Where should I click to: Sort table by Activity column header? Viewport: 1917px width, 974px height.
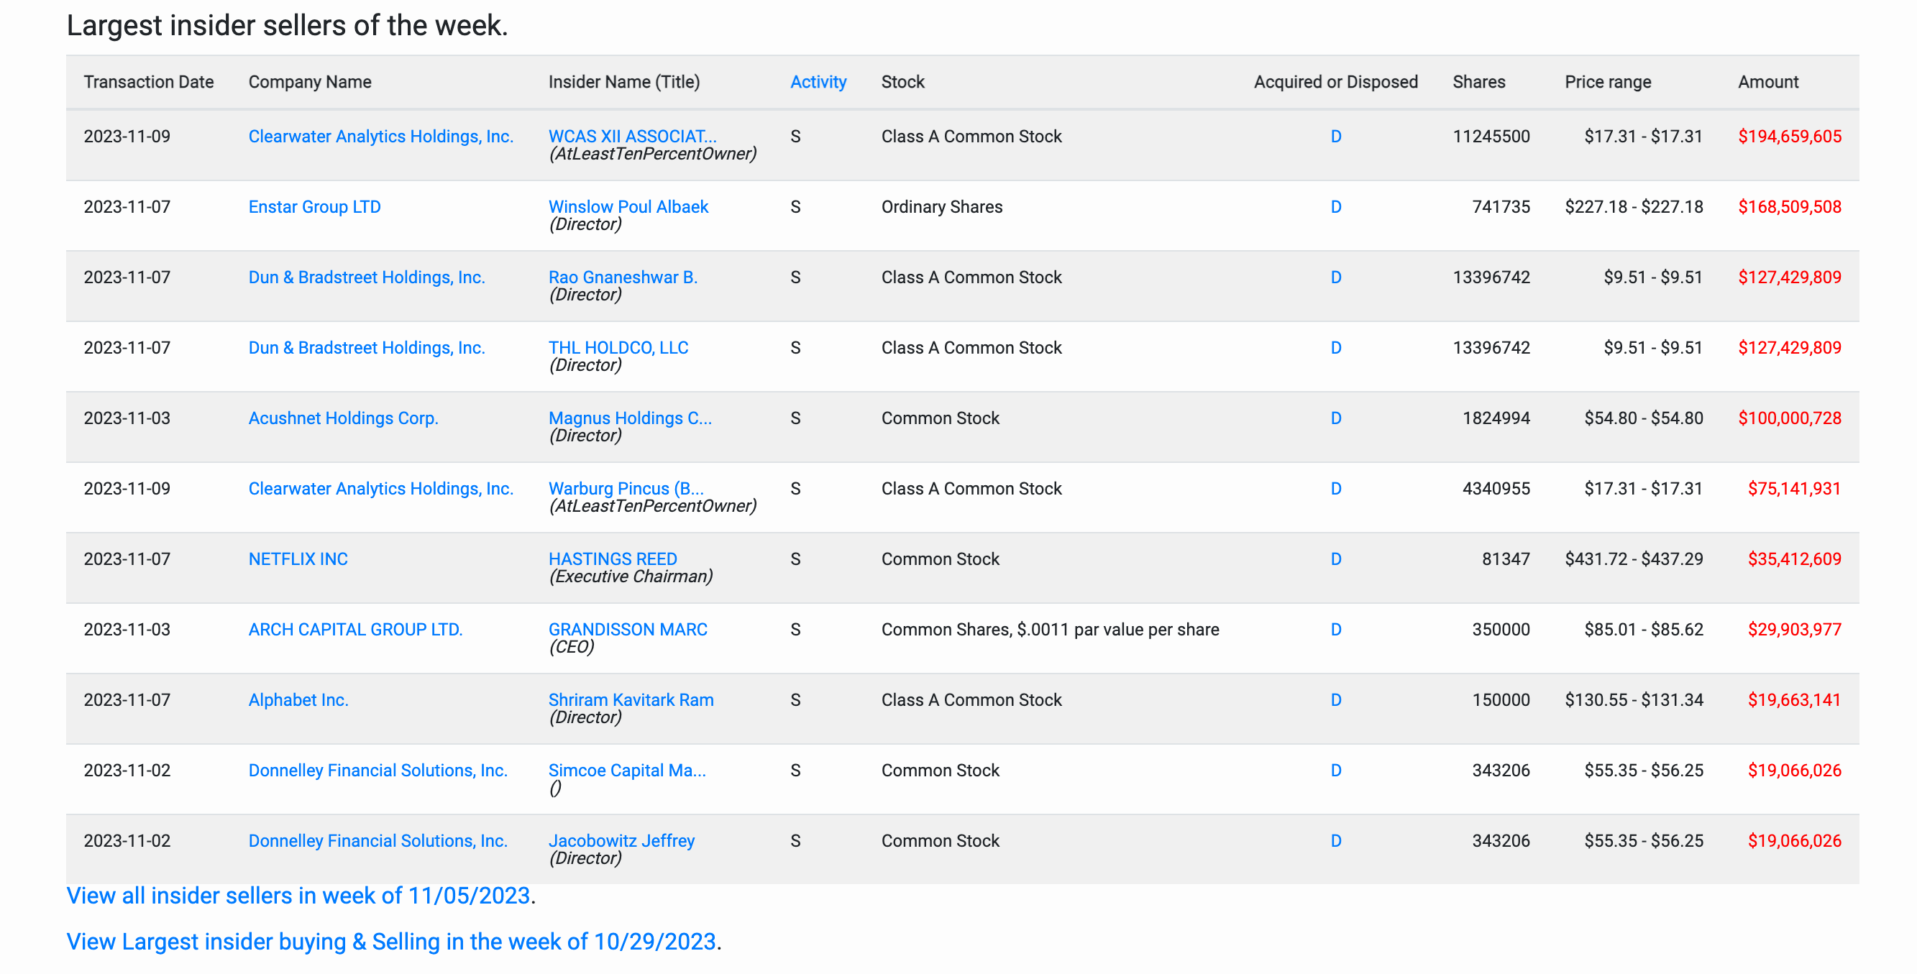tap(818, 82)
